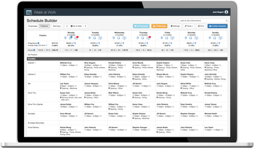This screenshot has width=254, height=148.
Task: Open the Settings button
Action: click(175, 26)
